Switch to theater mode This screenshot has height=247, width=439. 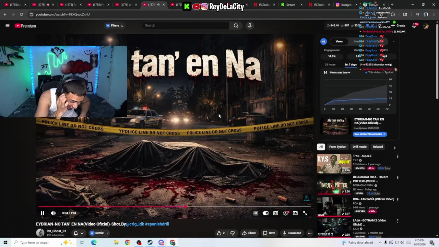(295, 213)
